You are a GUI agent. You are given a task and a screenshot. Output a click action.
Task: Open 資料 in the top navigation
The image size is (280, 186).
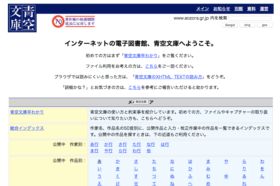(251, 9)
